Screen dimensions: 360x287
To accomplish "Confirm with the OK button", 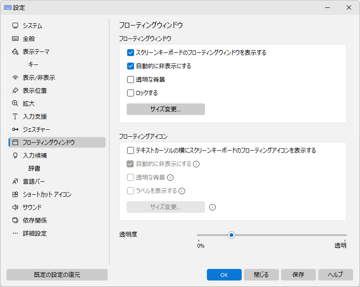I will 224,275.
